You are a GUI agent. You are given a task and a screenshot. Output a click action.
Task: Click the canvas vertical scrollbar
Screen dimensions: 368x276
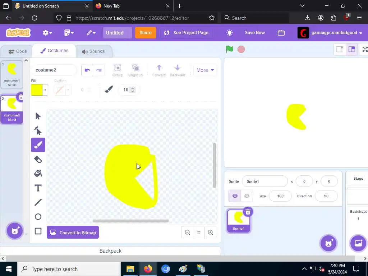tap(214, 165)
